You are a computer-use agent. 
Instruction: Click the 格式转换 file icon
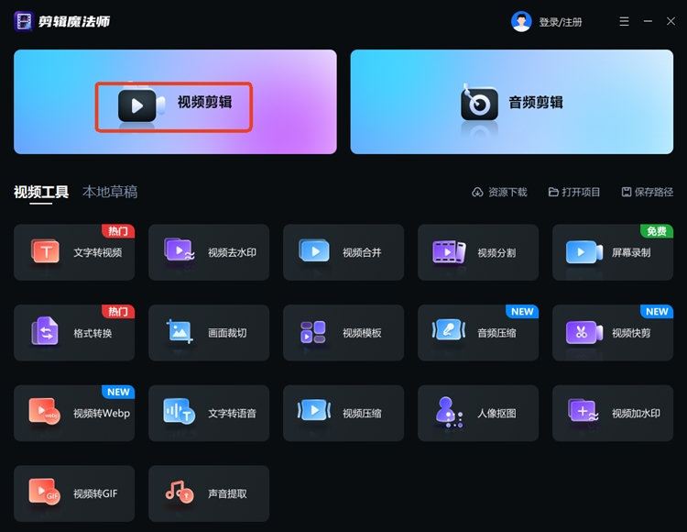pos(45,331)
